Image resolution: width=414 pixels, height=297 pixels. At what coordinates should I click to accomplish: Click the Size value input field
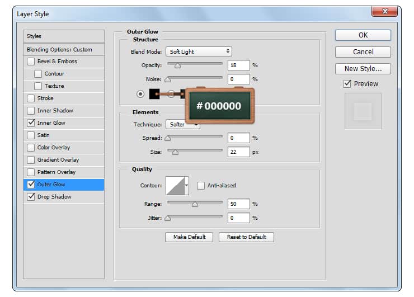(238, 152)
